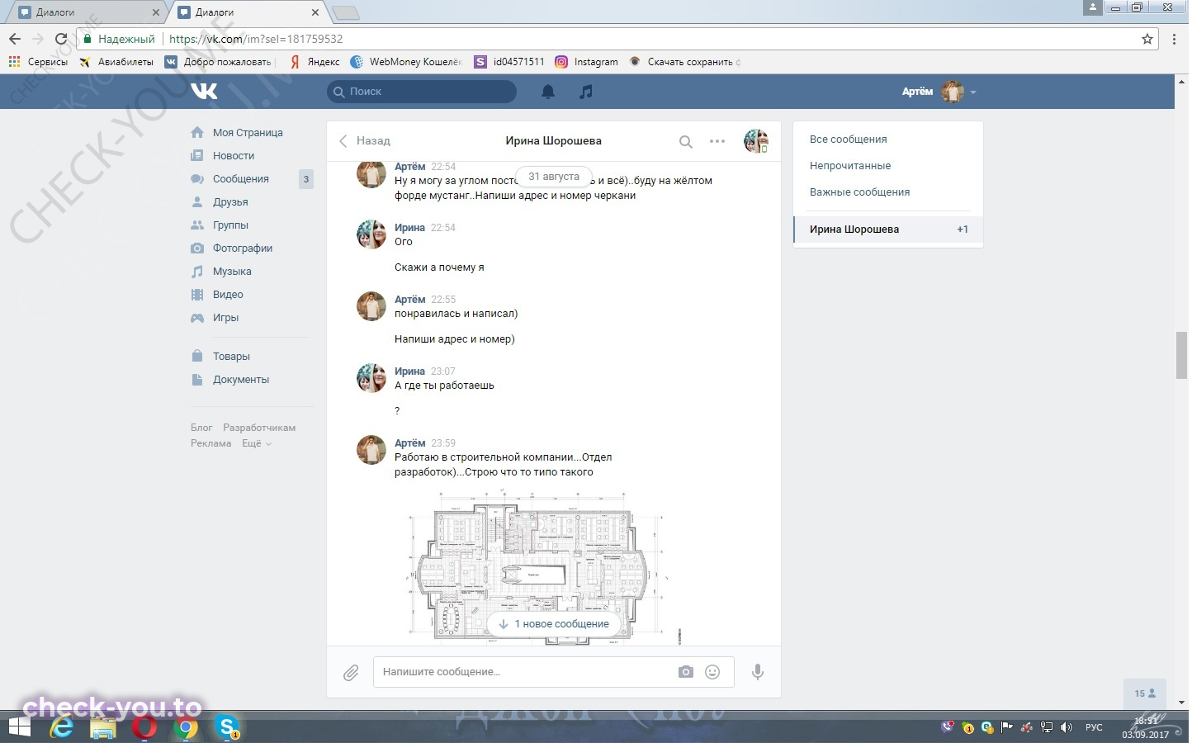This screenshot has height=743, width=1192.
Task: Open notifications bell in VK header
Action: tap(548, 92)
